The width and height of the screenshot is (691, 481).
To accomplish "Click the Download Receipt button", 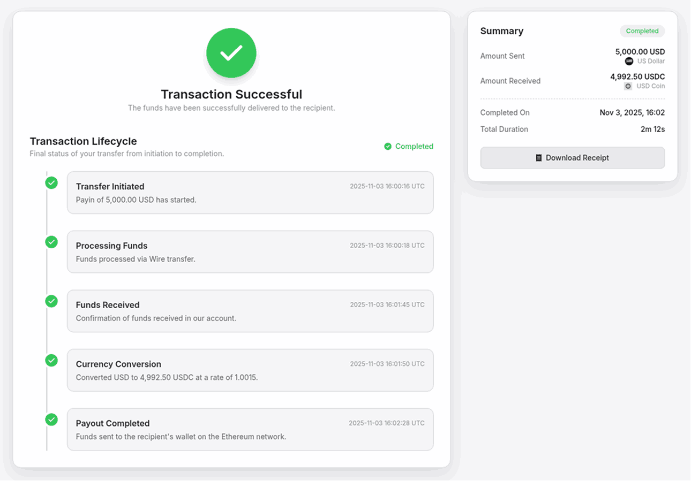I will tap(572, 158).
